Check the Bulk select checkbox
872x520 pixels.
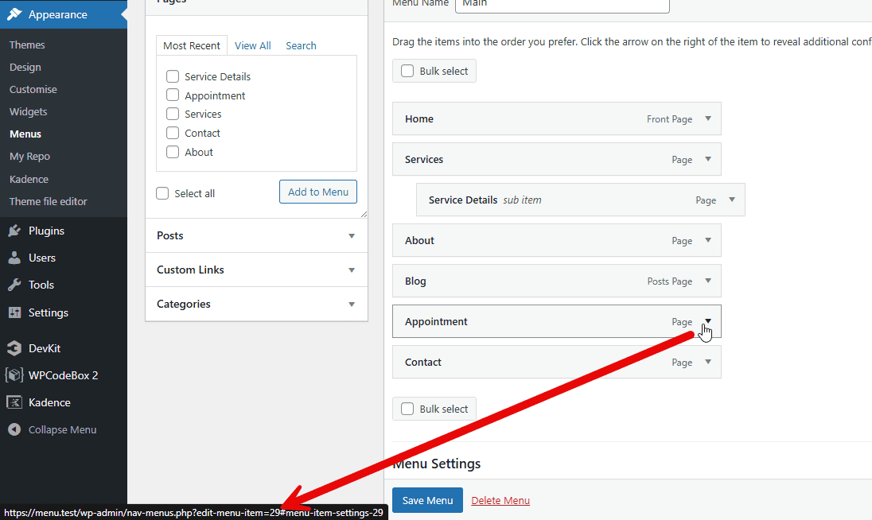click(407, 71)
